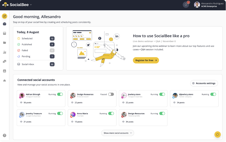The height and width of the screenshot is (142, 226).
Task: Select the Scheduled posts row
Action: point(35,38)
